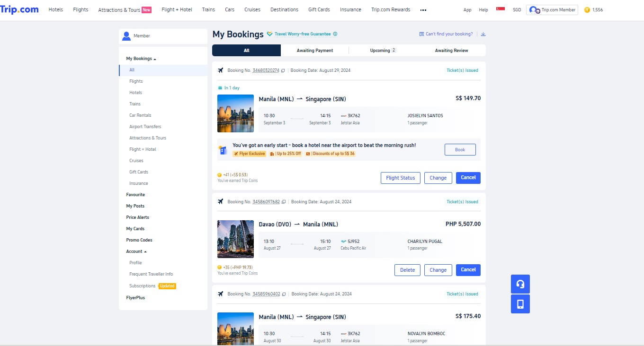Open Subscriptions in the sidebar
Image resolution: width=644 pixels, height=346 pixels.
(x=142, y=286)
